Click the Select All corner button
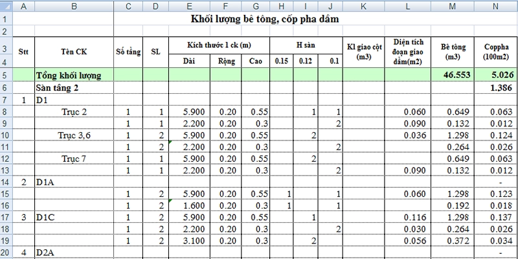This screenshot has height=259, width=518. (x=6, y=6)
